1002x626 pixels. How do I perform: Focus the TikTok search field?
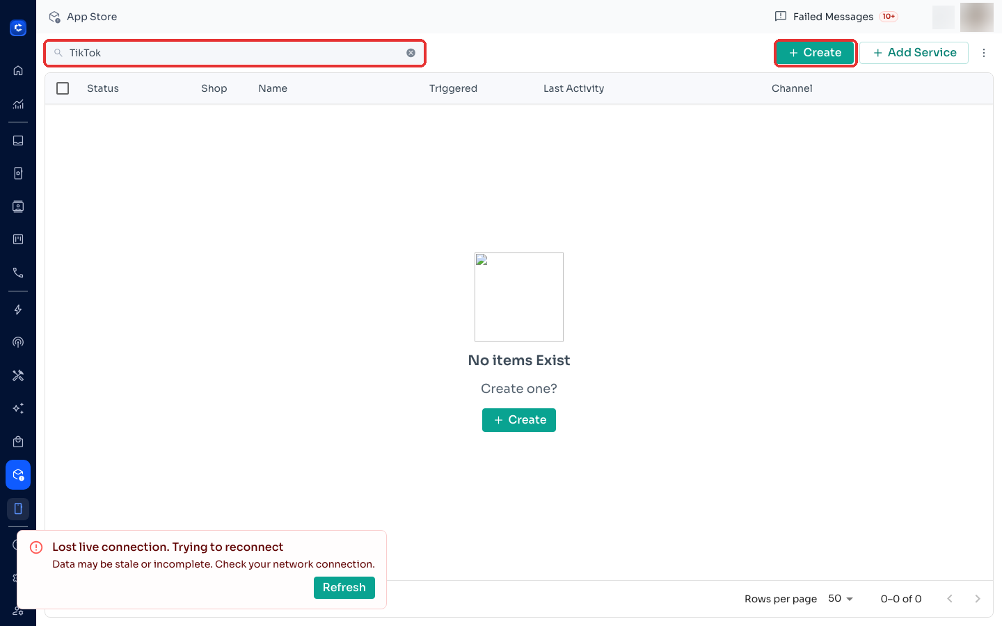pos(235,53)
